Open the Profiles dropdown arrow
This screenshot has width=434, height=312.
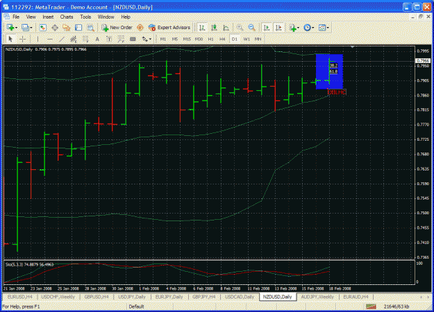click(31, 28)
